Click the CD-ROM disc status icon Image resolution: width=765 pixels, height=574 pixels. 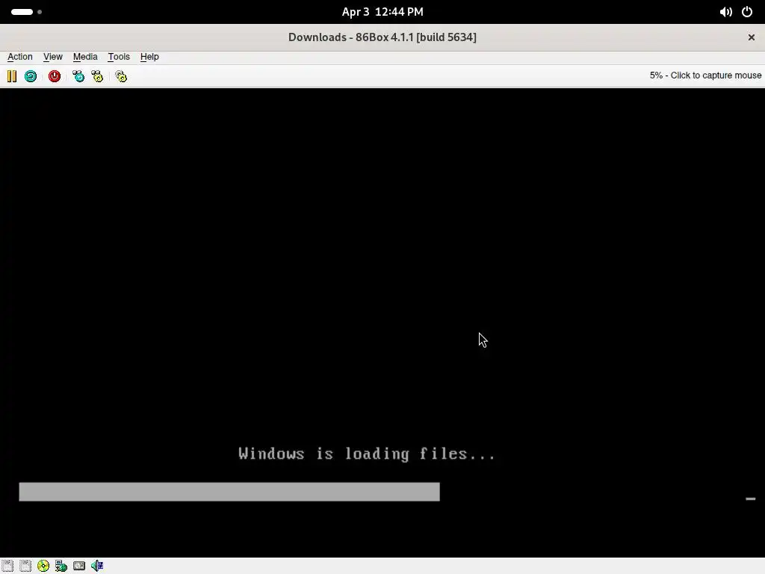(x=43, y=566)
